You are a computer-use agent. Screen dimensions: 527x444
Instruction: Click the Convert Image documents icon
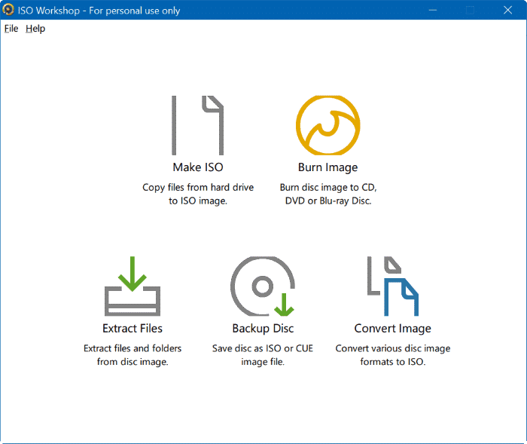click(x=392, y=286)
